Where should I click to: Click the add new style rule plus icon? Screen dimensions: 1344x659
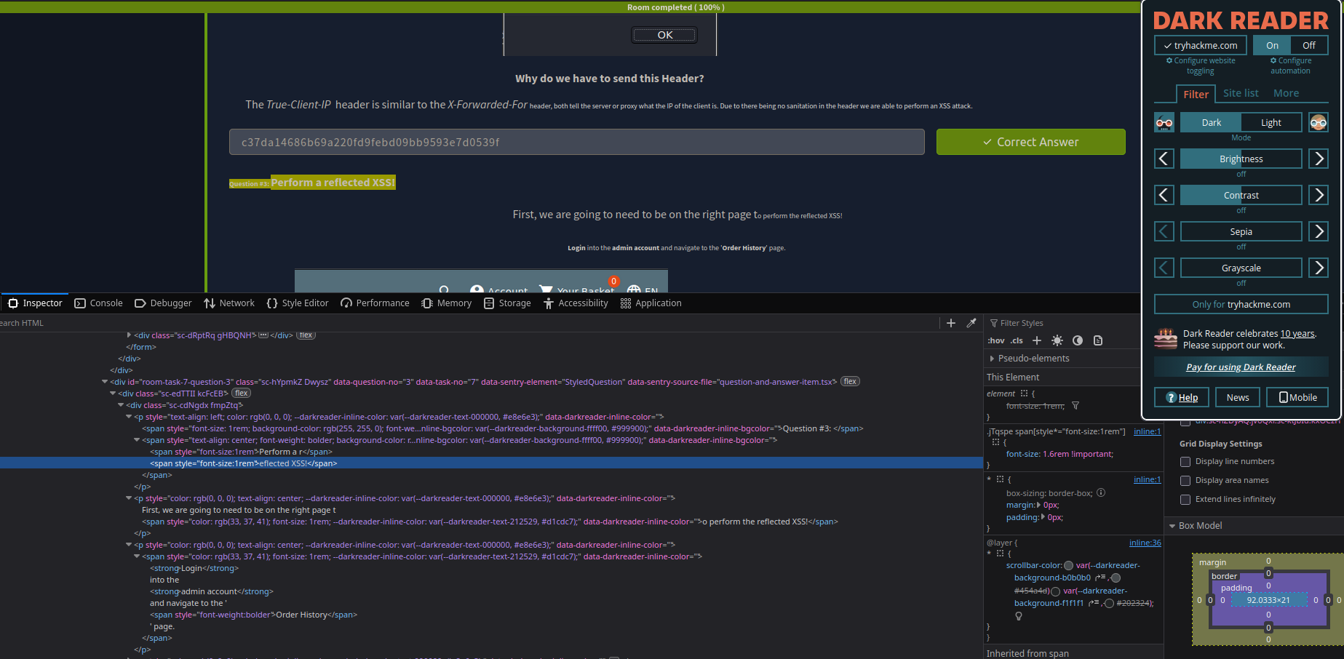pyautogui.click(x=1037, y=340)
